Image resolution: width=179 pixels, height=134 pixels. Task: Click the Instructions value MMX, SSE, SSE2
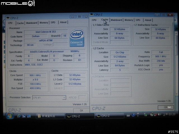click(55, 65)
